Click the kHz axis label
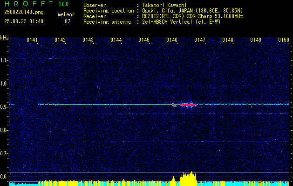The image size is (293, 186). 4,38
